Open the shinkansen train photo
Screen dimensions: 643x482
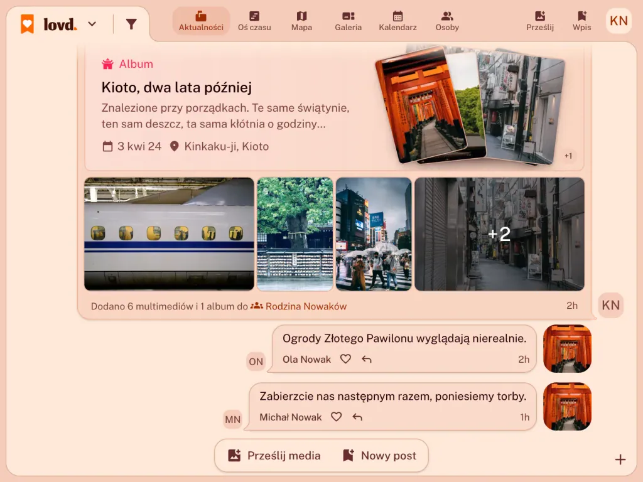[x=169, y=234]
